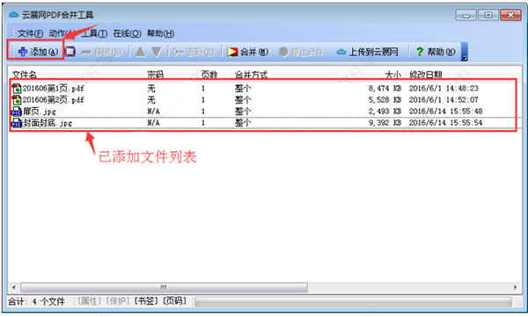The height and width of the screenshot is (317, 528).
Task: Click the blue plus Add (添加) icon
Action: [x=23, y=52]
